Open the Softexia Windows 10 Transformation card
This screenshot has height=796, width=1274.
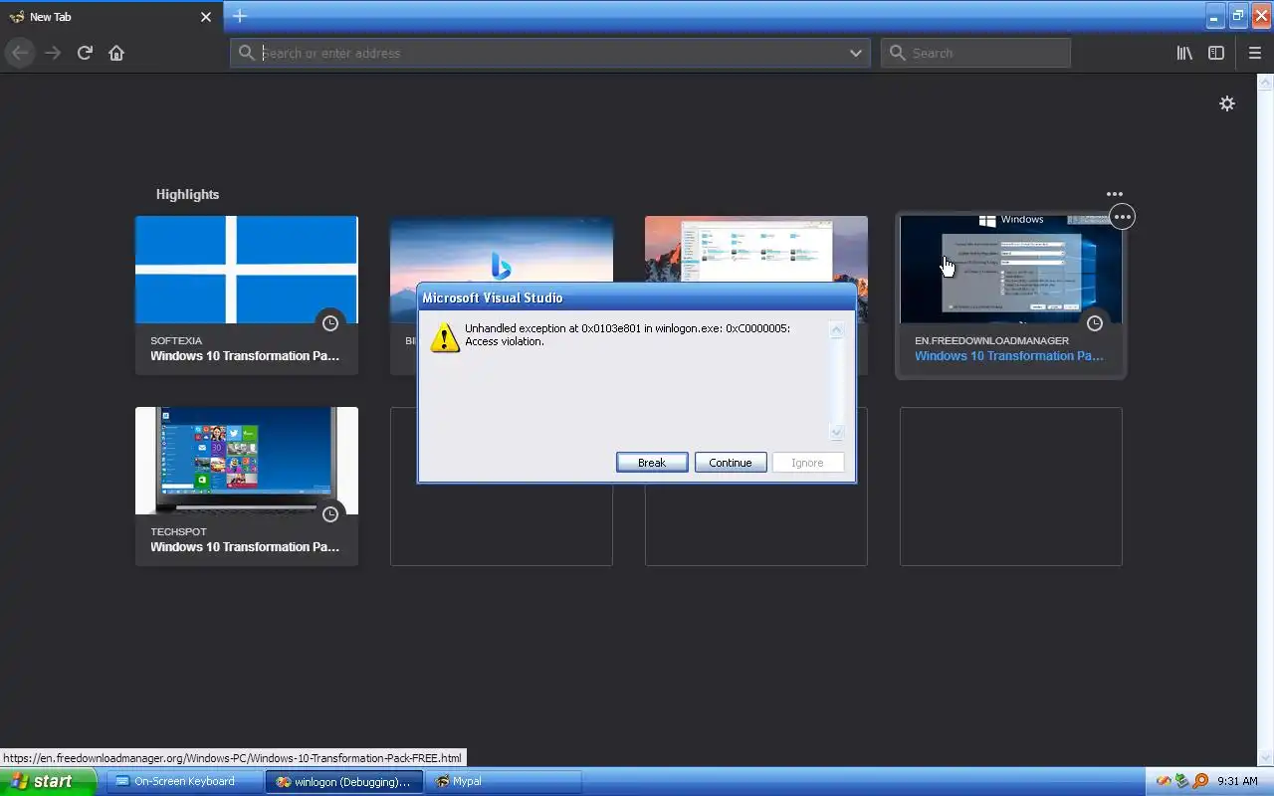[x=247, y=296]
